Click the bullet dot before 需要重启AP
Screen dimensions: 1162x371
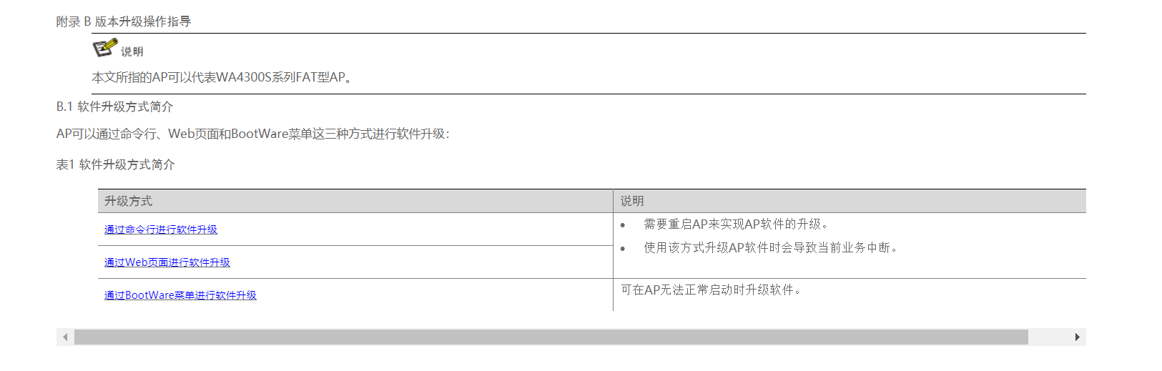[x=623, y=226]
